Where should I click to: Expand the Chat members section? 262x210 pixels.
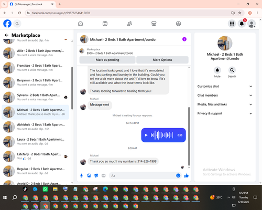pyautogui.click(x=225, y=96)
